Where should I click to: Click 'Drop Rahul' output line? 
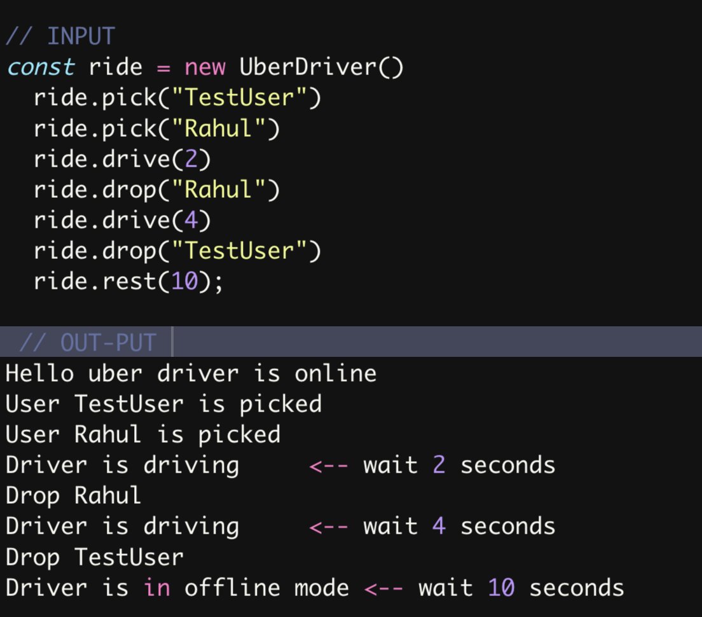[x=73, y=496]
